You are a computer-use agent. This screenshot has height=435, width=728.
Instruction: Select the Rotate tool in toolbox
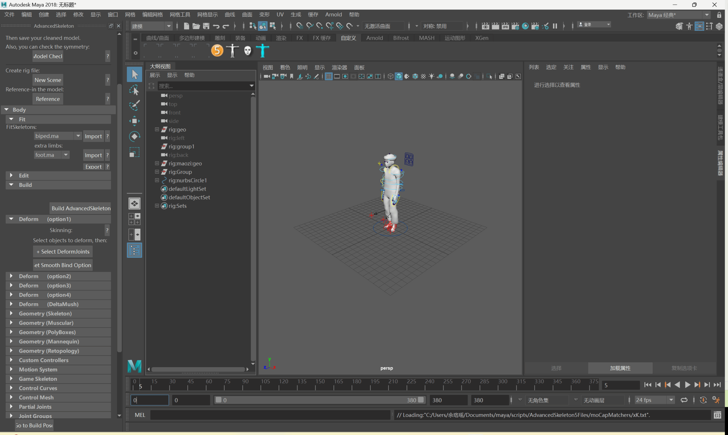(134, 136)
